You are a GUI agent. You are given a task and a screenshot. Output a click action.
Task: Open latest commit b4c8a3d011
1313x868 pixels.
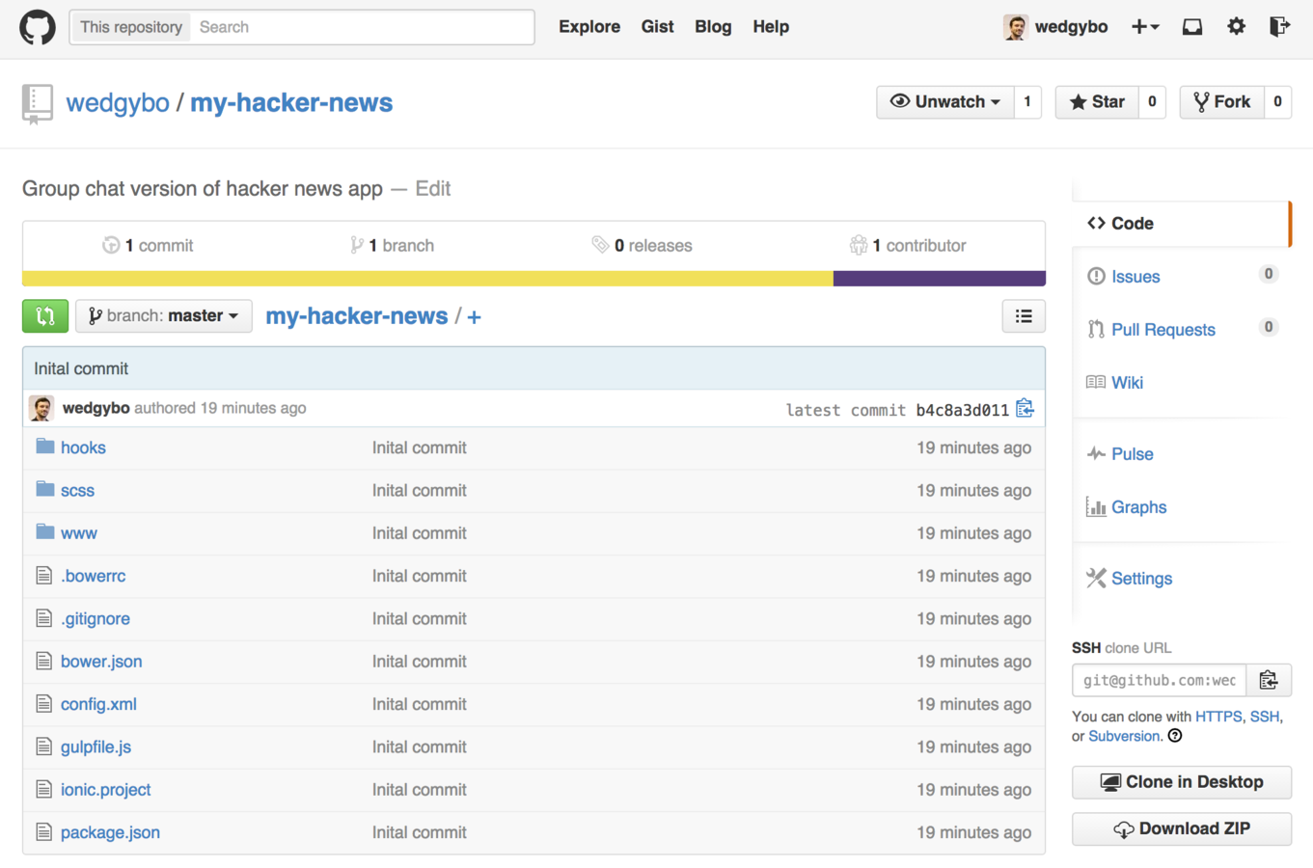coord(962,410)
